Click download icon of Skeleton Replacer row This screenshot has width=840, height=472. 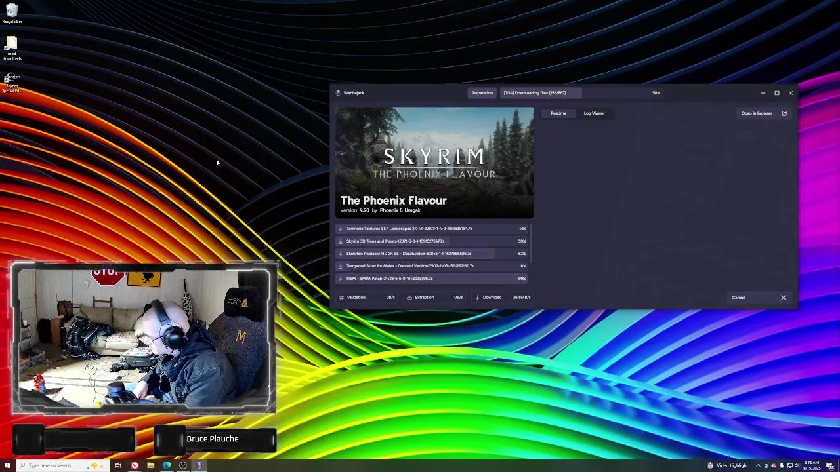pos(340,254)
